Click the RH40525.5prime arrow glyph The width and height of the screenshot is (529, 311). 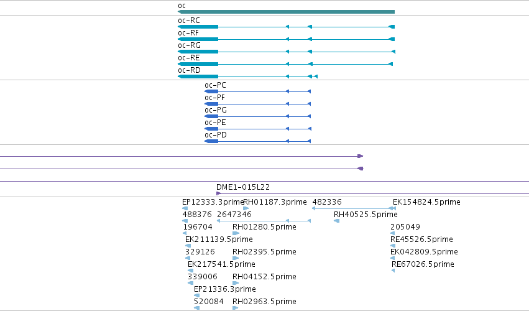point(337,221)
